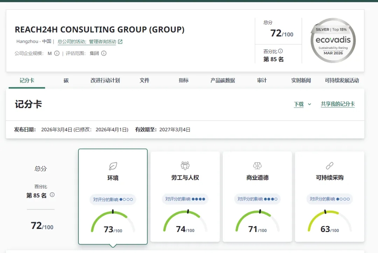Click 对评分的影响 badge on 商业道德 card
Viewport: 378px width, 253px height.
coord(257,199)
